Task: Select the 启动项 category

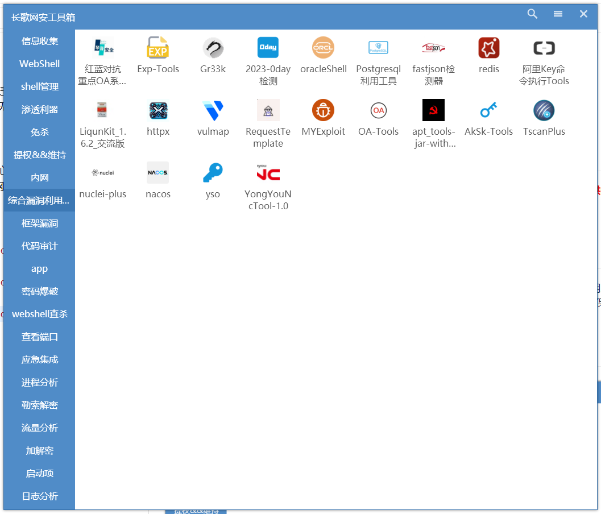Action: click(x=39, y=474)
